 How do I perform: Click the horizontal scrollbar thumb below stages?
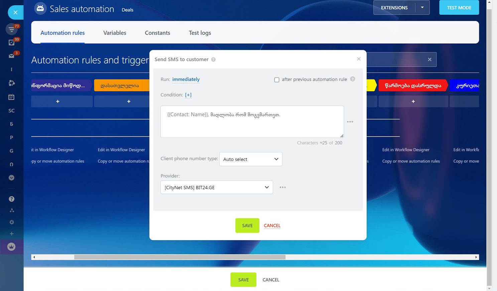tap(179, 257)
